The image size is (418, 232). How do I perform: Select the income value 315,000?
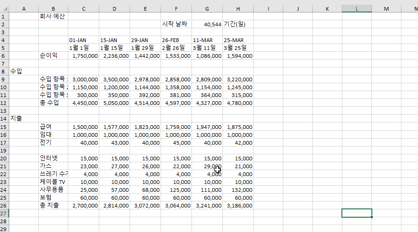(x=238, y=95)
